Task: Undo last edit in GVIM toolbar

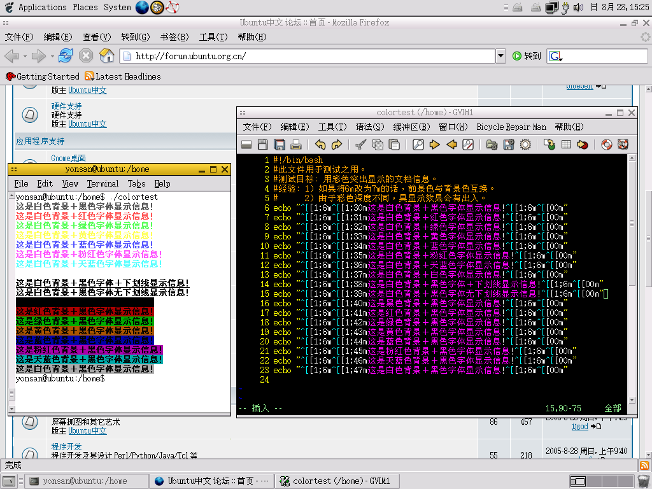Action: click(x=320, y=145)
